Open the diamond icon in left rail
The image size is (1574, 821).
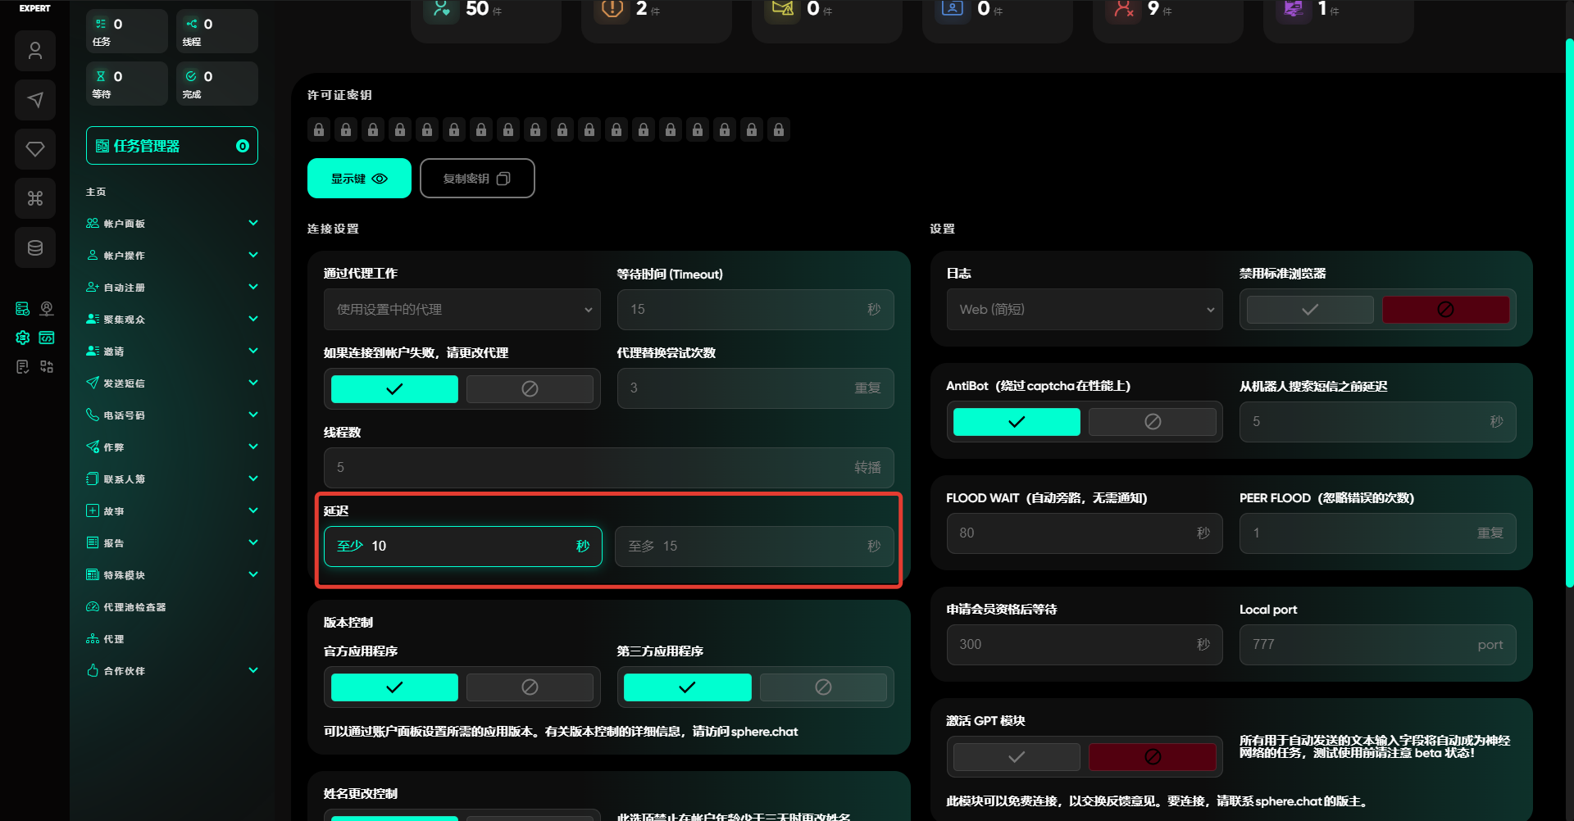35,149
